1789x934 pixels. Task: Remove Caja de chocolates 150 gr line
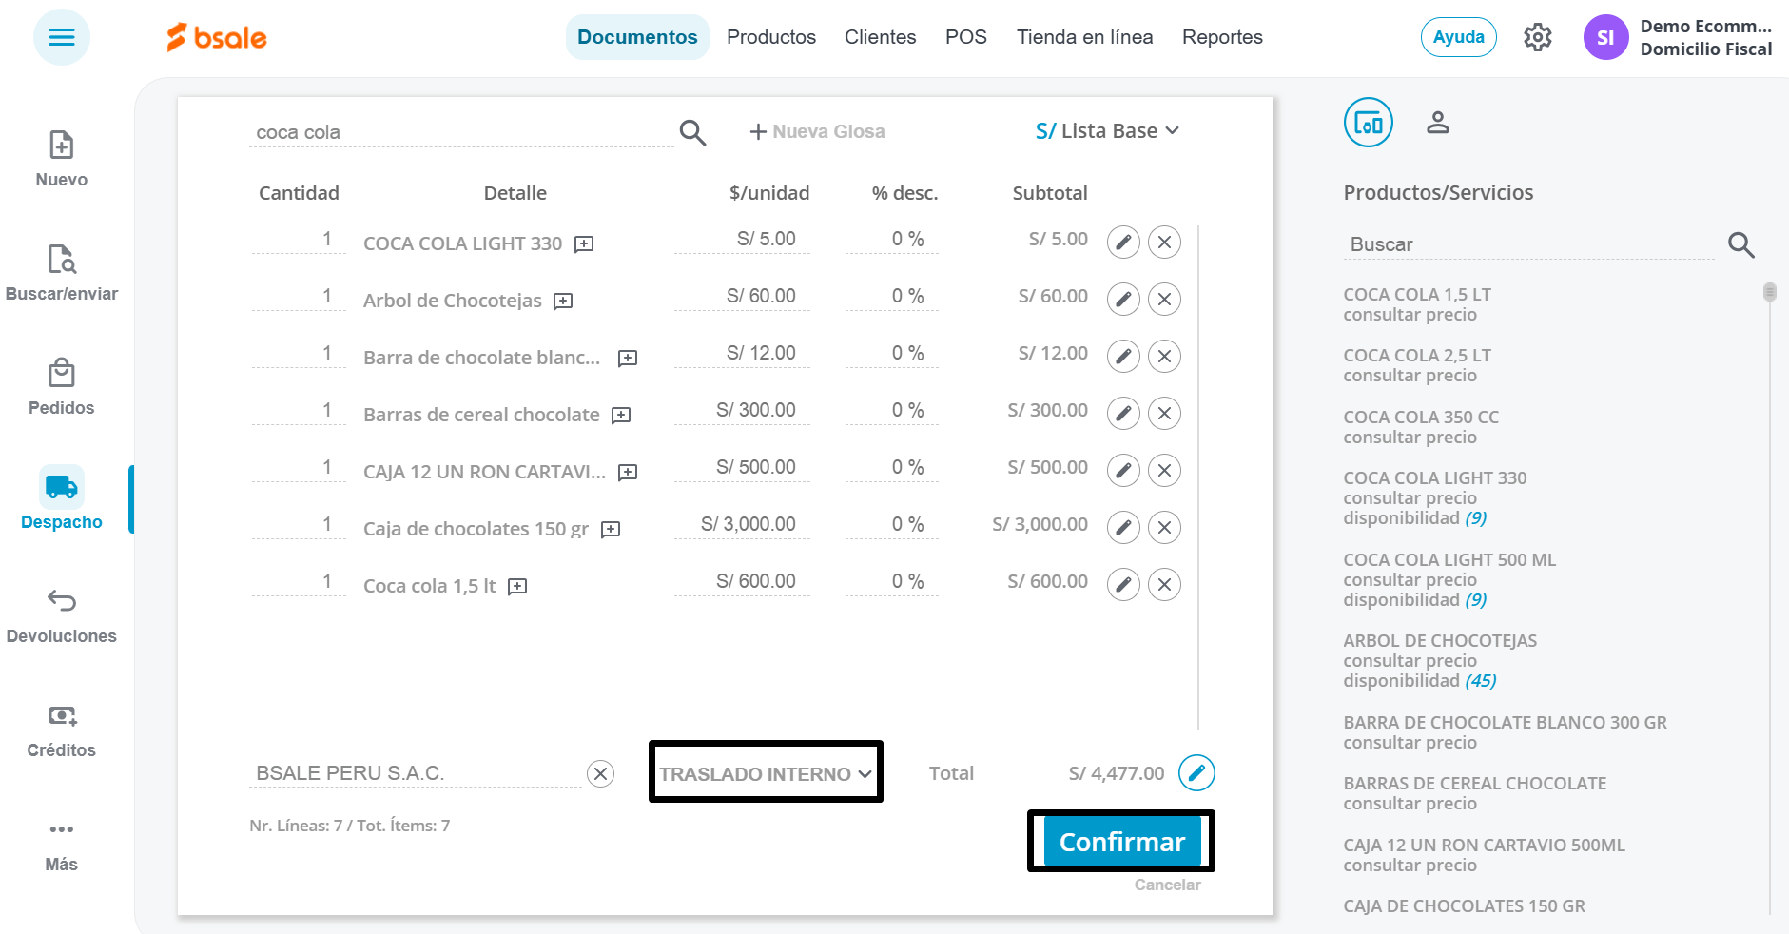[x=1164, y=527]
